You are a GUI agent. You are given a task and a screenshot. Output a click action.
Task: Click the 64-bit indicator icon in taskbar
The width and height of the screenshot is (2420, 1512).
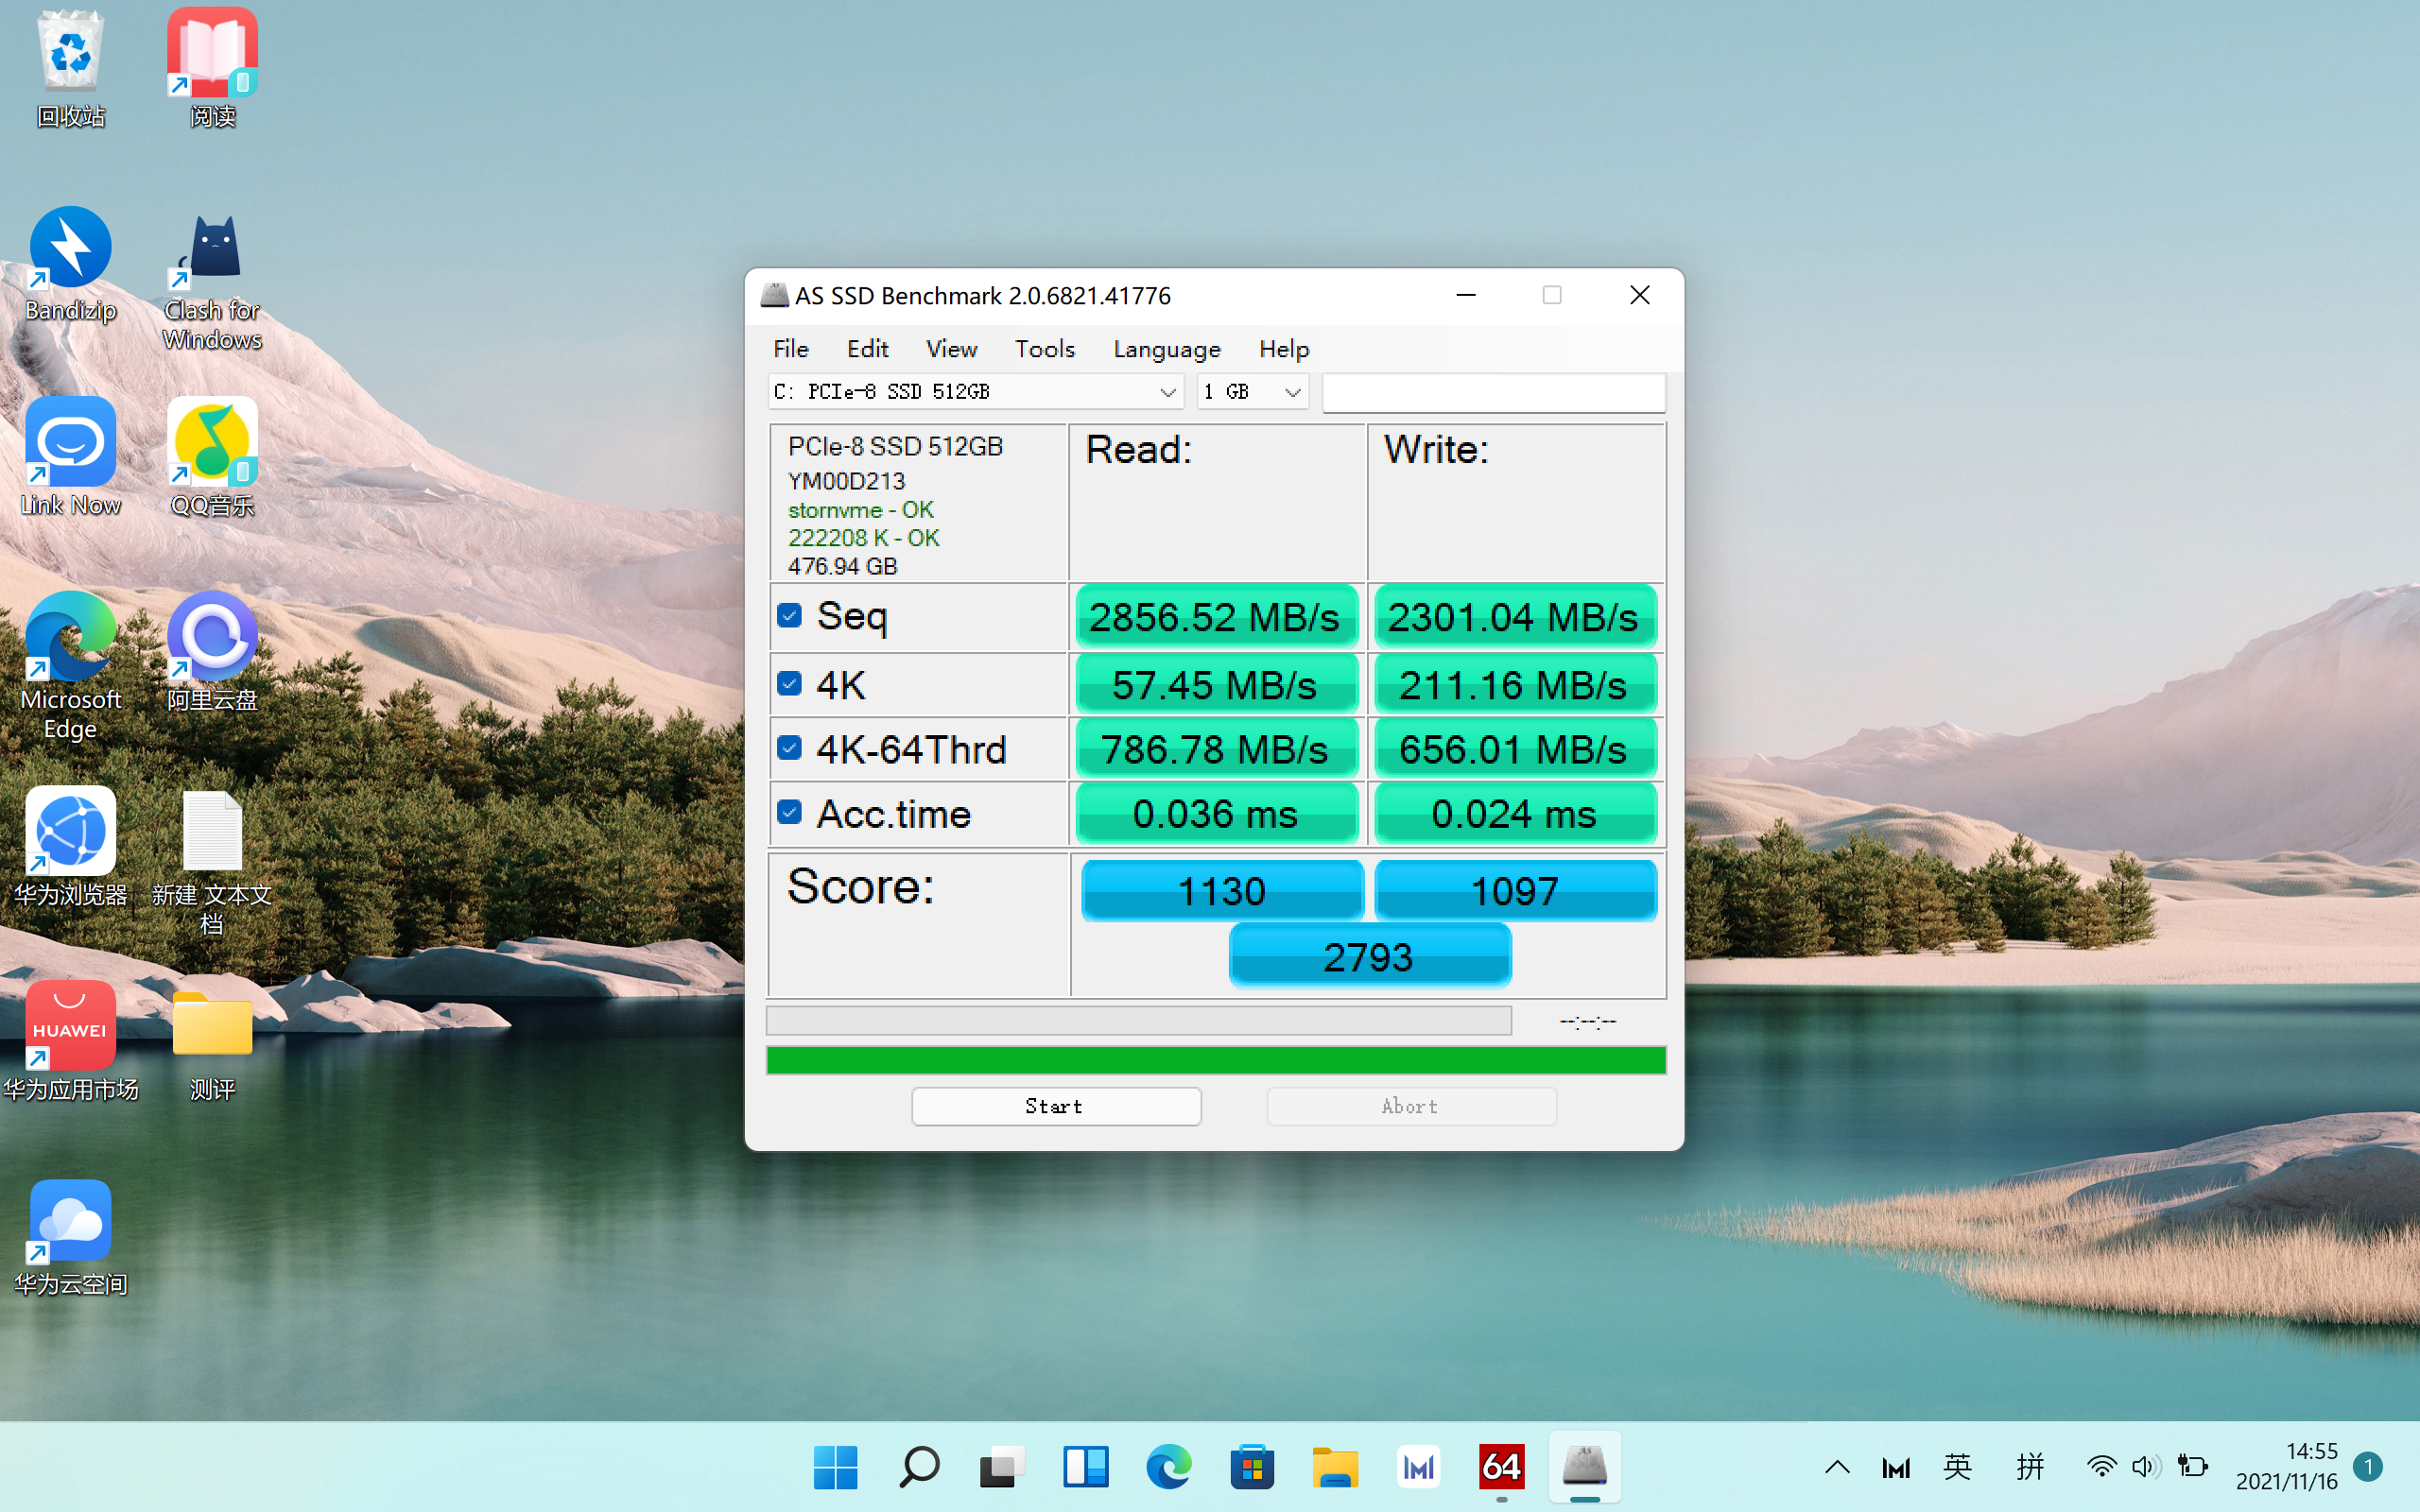point(1500,1467)
